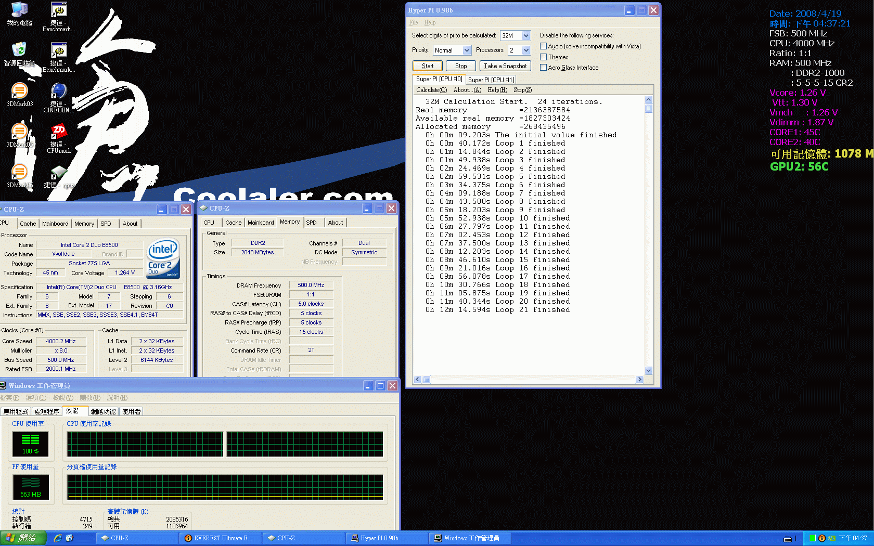This screenshot has width=874, height=546.
Task: Open the Stop(S) menu in Super PI
Action: coord(522,90)
